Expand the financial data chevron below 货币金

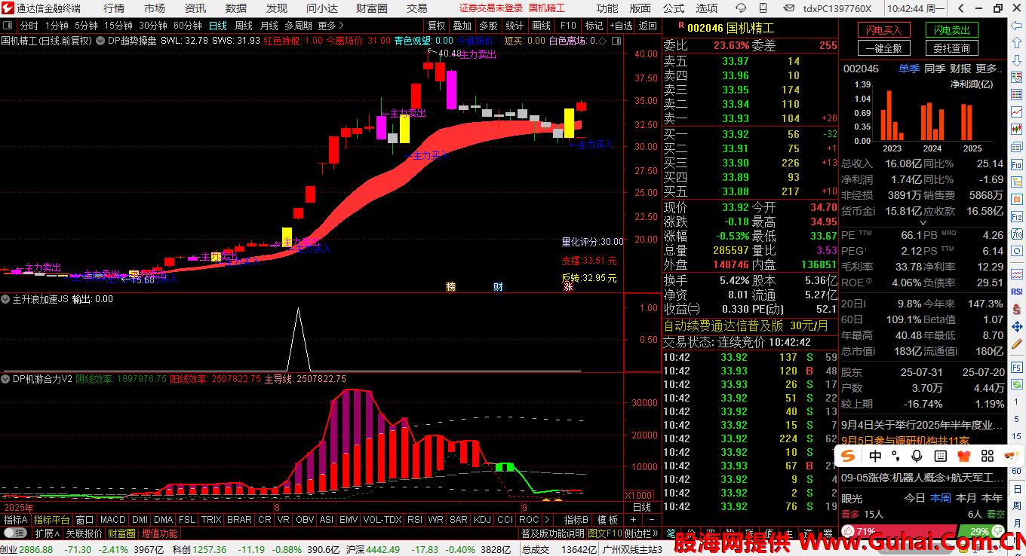[923, 223]
